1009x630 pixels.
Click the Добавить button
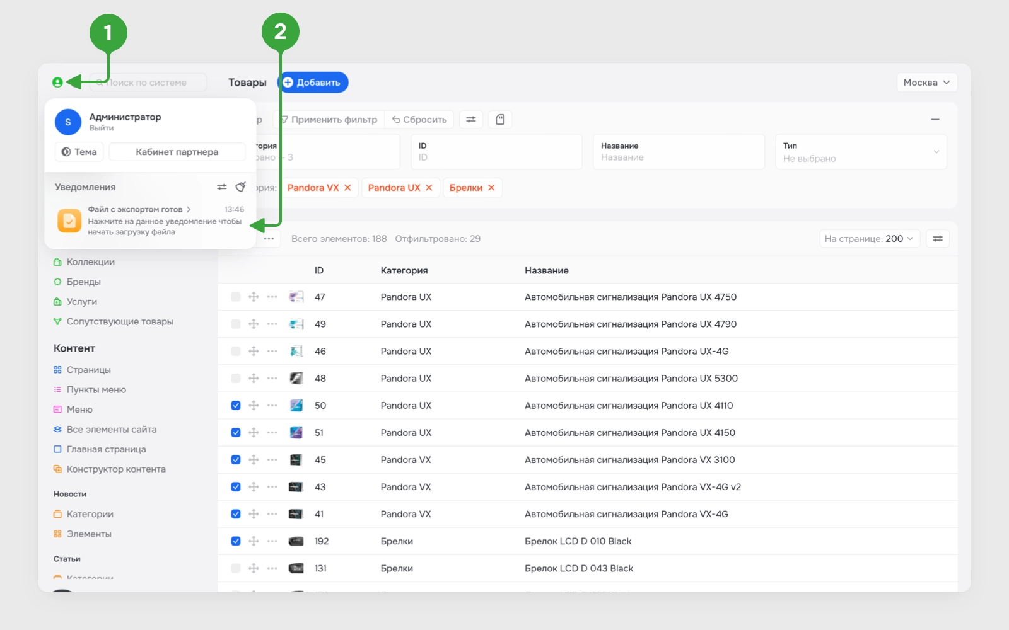313,83
